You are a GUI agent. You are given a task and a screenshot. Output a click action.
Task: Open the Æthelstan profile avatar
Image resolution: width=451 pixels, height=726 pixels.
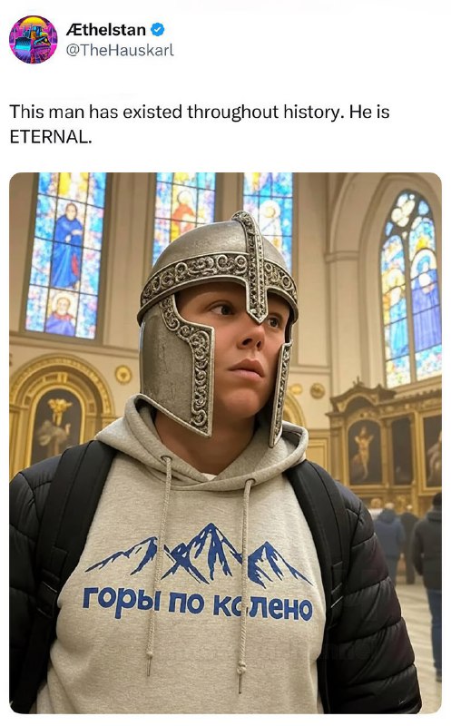coord(33,39)
